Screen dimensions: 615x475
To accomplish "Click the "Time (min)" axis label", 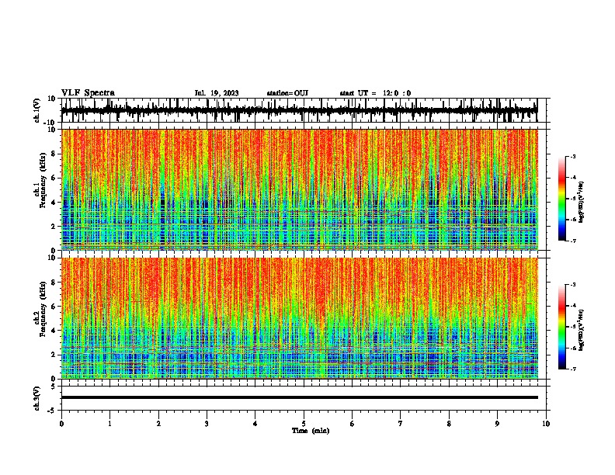I will pos(311,431).
